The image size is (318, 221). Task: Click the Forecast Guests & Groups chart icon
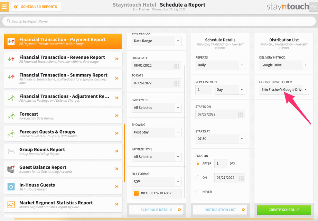11,133
